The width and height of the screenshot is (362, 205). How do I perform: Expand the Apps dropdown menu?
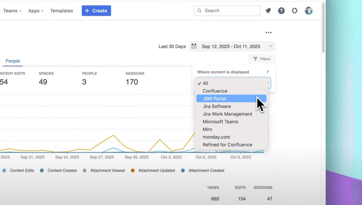(x=36, y=11)
